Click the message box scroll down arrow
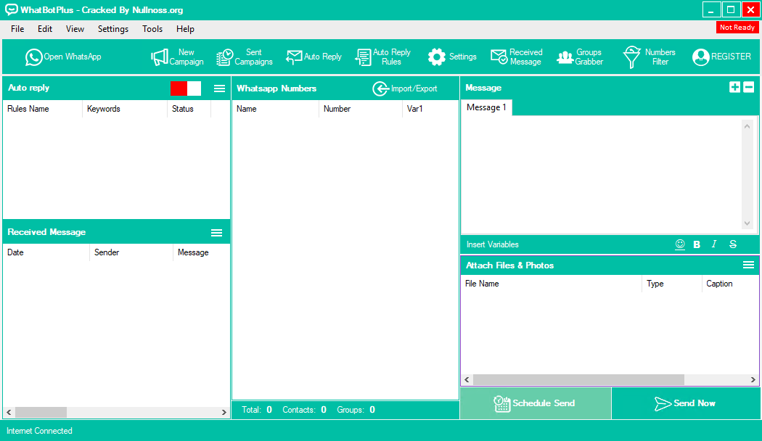This screenshot has height=441, width=762. pos(747,223)
